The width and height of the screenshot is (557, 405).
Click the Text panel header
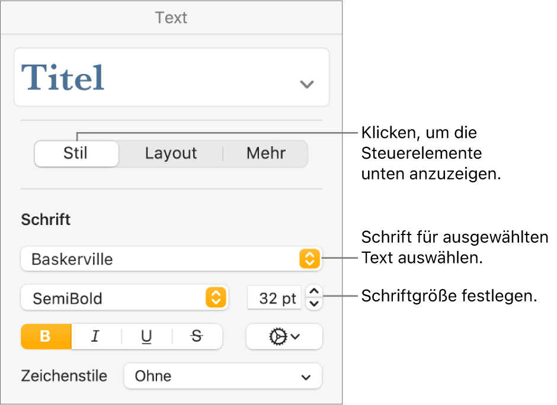point(171,18)
